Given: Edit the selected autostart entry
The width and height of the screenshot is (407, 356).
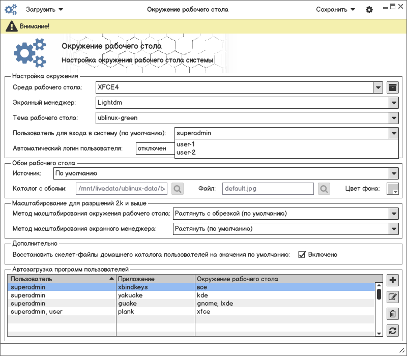Looking at the screenshot, I should pyautogui.click(x=392, y=297).
